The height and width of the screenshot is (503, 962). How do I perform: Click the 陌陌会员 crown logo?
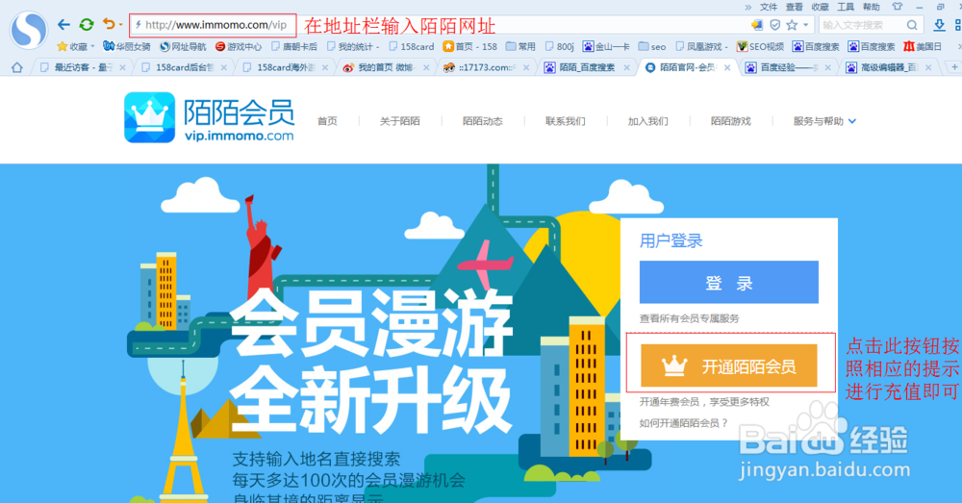149,117
